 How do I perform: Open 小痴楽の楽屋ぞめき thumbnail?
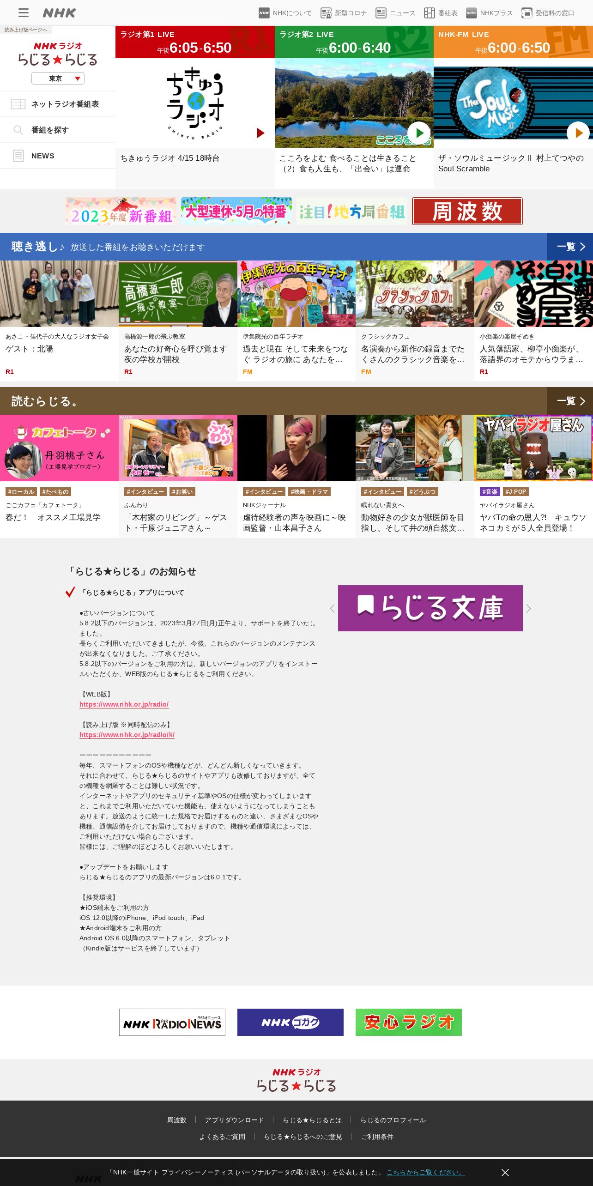click(x=533, y=294)
